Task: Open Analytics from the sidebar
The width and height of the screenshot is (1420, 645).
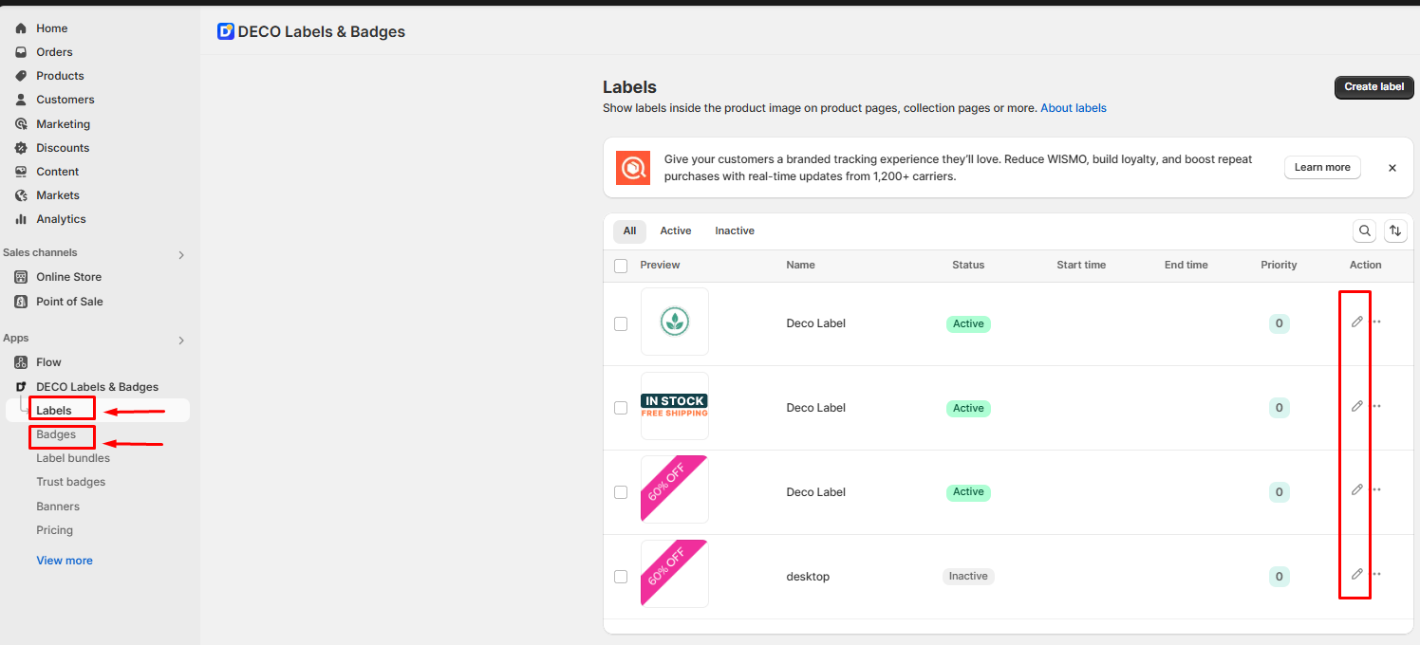Action: [61, 219]
